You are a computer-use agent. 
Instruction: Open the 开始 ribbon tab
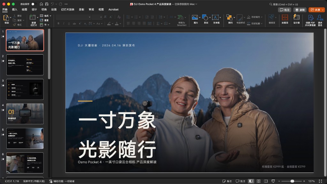point(5,9)
